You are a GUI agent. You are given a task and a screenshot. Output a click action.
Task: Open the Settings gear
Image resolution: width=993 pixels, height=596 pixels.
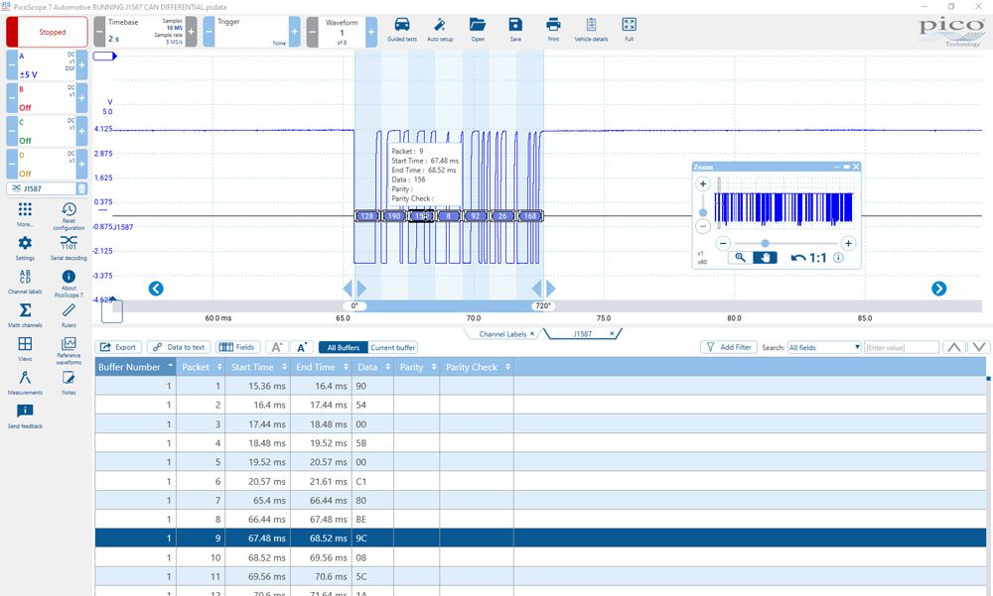pyautogui.click(x=25, y=248)
